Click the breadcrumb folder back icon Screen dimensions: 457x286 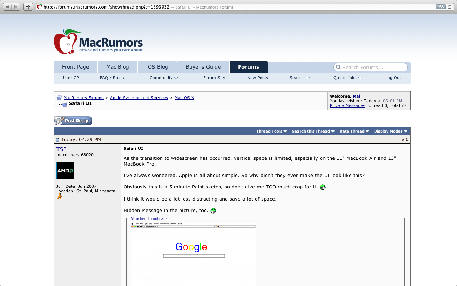pyautogui.click(x=59, y=98)
